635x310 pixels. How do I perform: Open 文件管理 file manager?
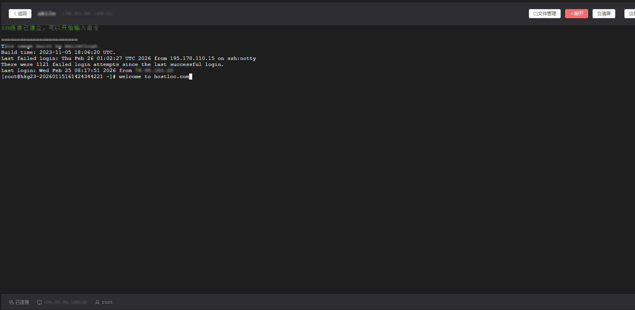(x=544, y=14)
